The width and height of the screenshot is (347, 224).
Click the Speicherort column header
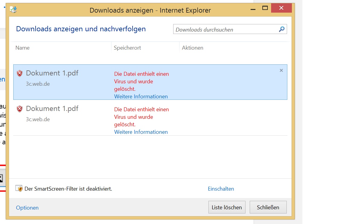click(x=127, y=48)
